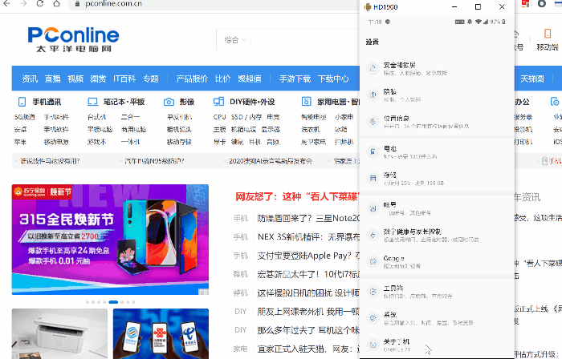Screen dimensions: 562x359
Task: Click the 平板电脑 link
Action: point(100,130)
